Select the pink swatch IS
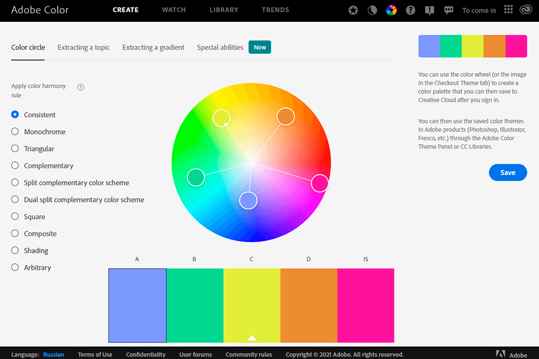The image size is (539, 359). tap(366, 305)
